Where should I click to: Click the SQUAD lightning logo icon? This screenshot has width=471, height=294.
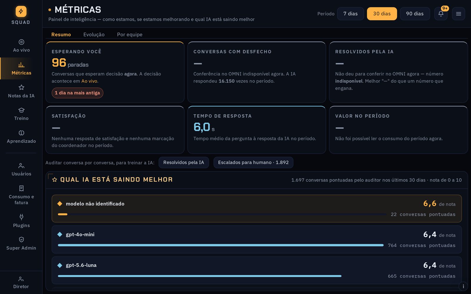tap(21, 11)
